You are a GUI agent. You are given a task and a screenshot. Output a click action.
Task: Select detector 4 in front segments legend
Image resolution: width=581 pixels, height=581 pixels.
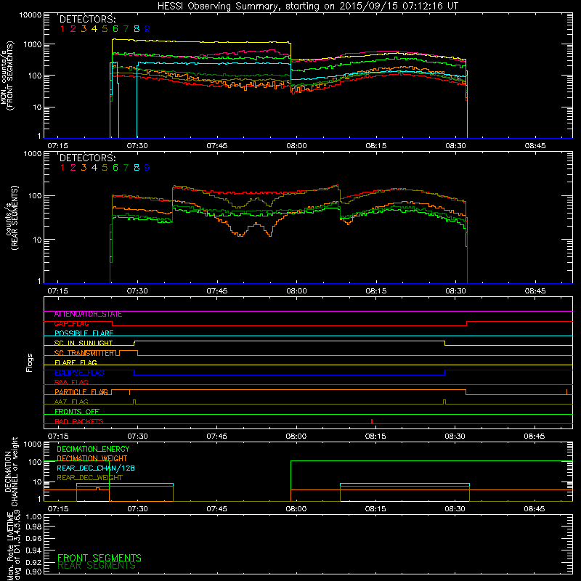tap(94, 29)
